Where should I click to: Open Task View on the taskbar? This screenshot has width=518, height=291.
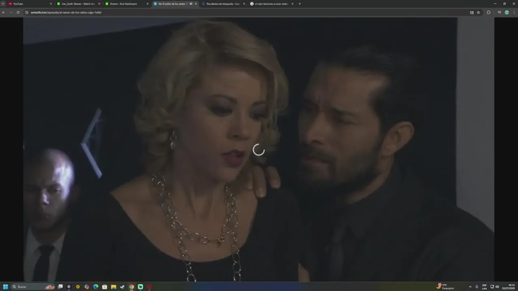click(x=60, y=287)
